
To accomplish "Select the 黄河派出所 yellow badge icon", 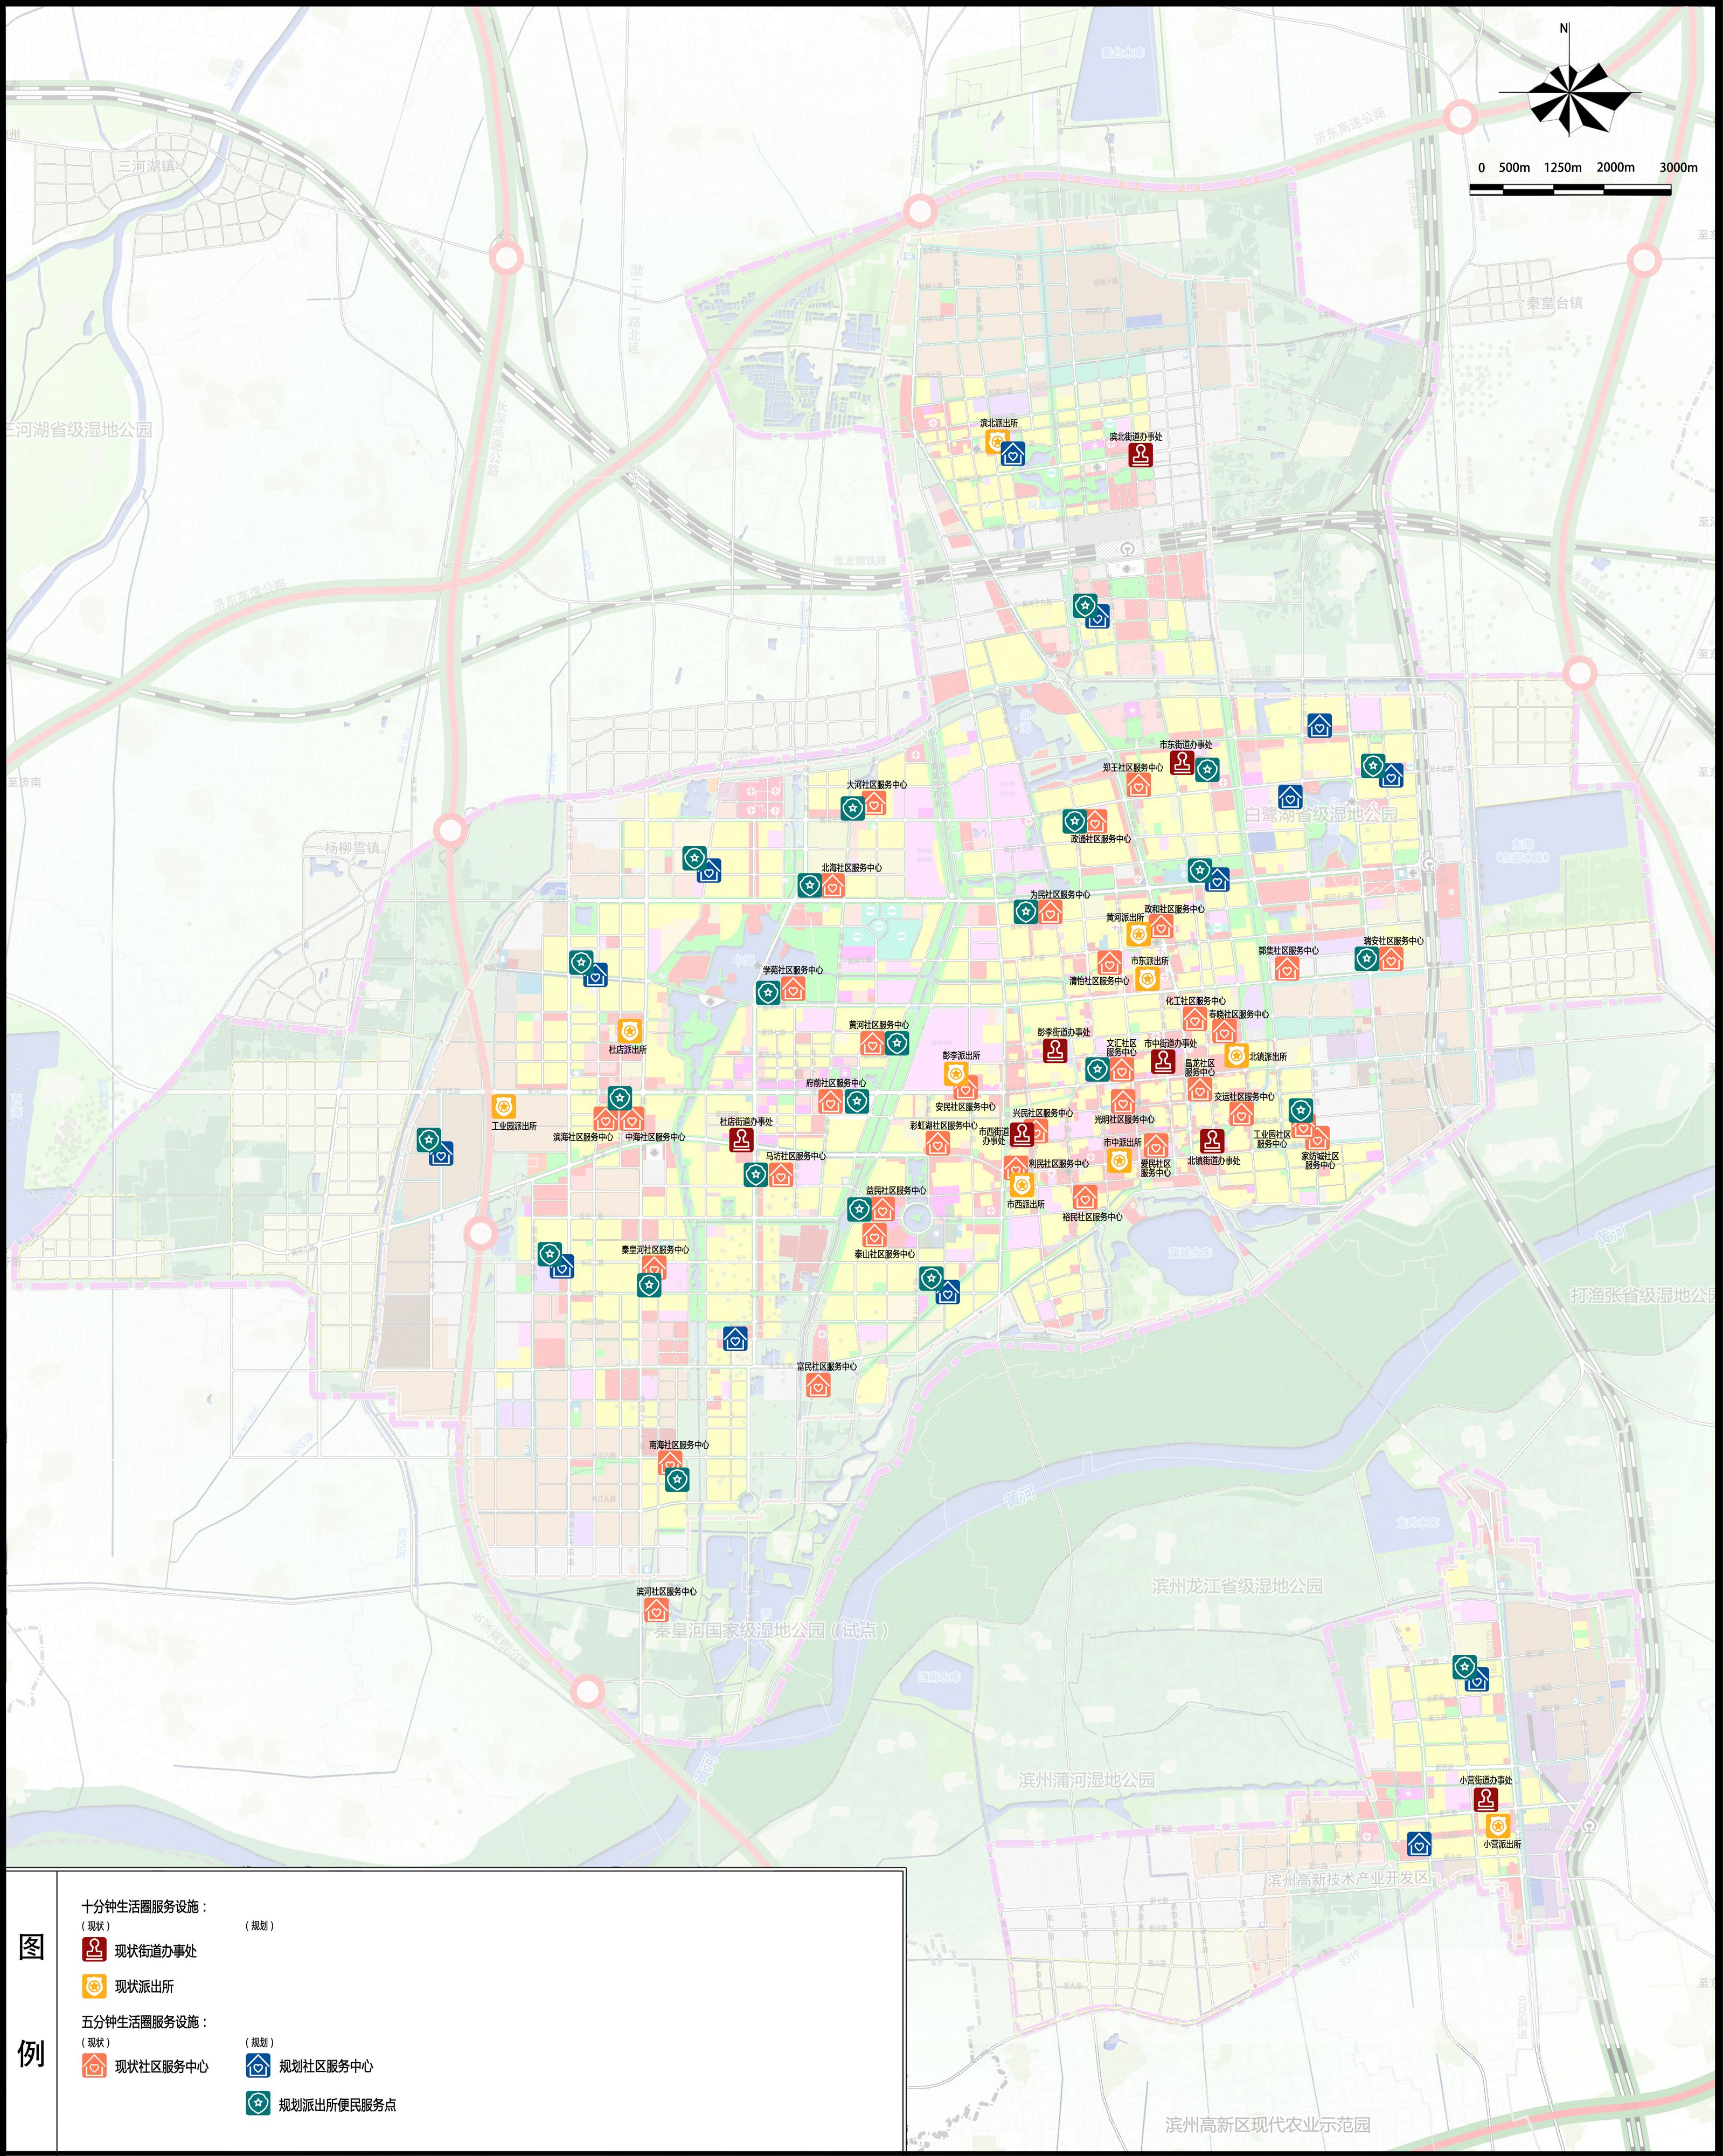I will 1137,934.
